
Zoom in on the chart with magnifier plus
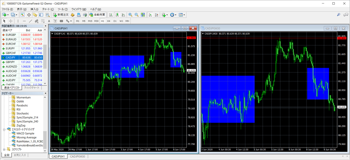point(130,15)
